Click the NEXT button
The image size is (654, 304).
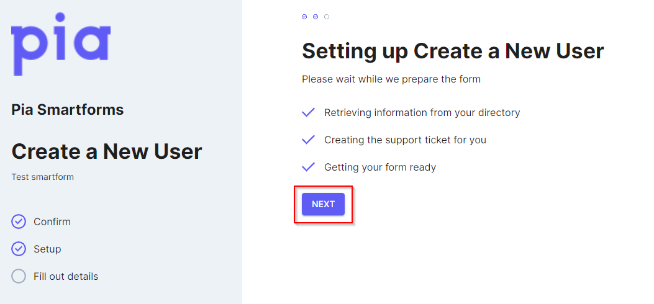tap(323, 204)
